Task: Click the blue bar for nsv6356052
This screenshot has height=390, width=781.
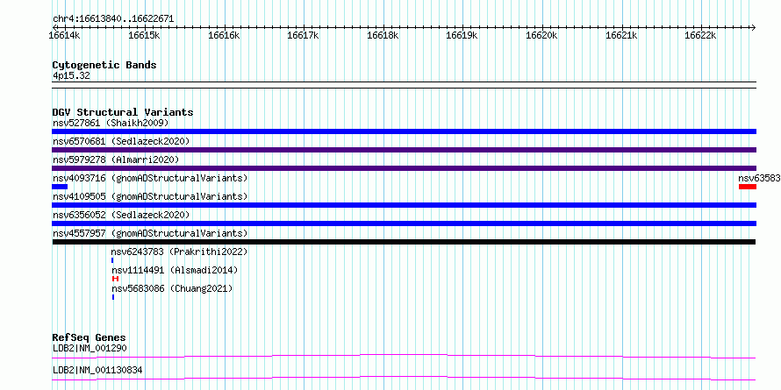Action: tap(404, 223)
